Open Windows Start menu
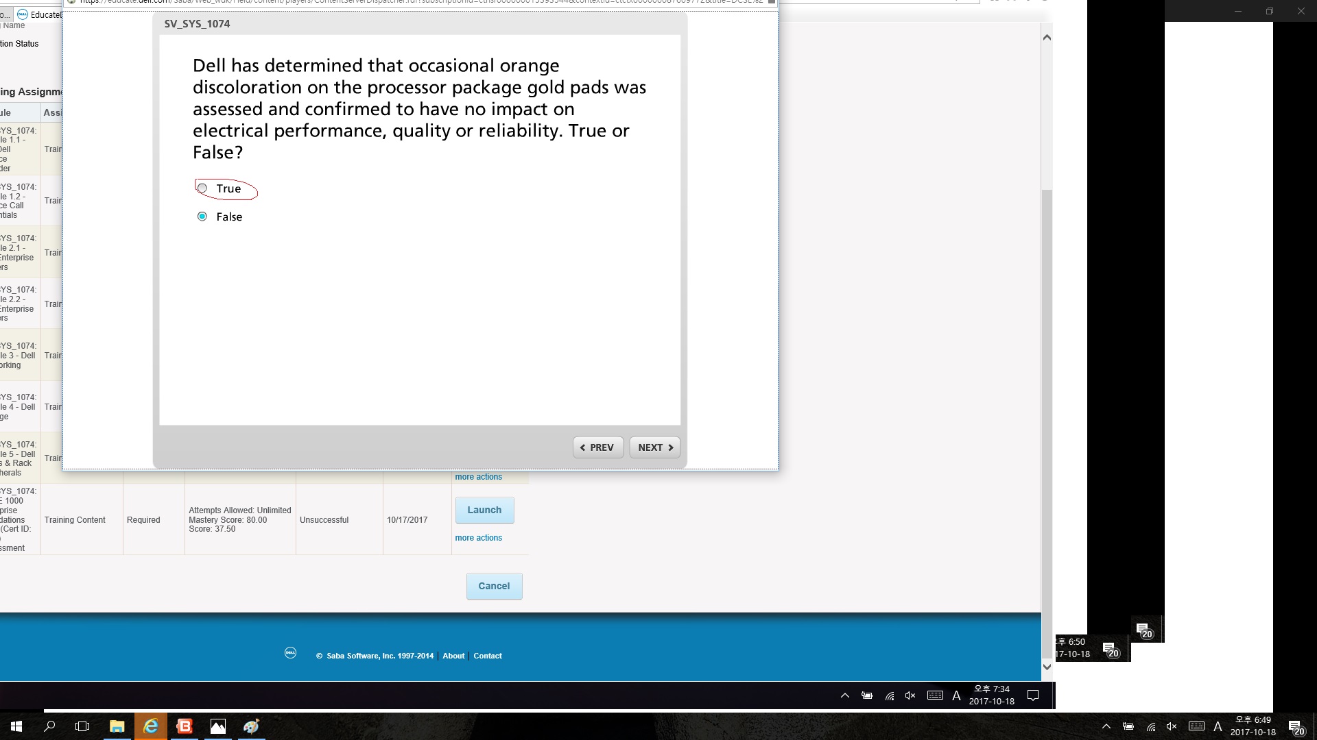This screenshot has width=1317, height=740. (x=16, y=726)
